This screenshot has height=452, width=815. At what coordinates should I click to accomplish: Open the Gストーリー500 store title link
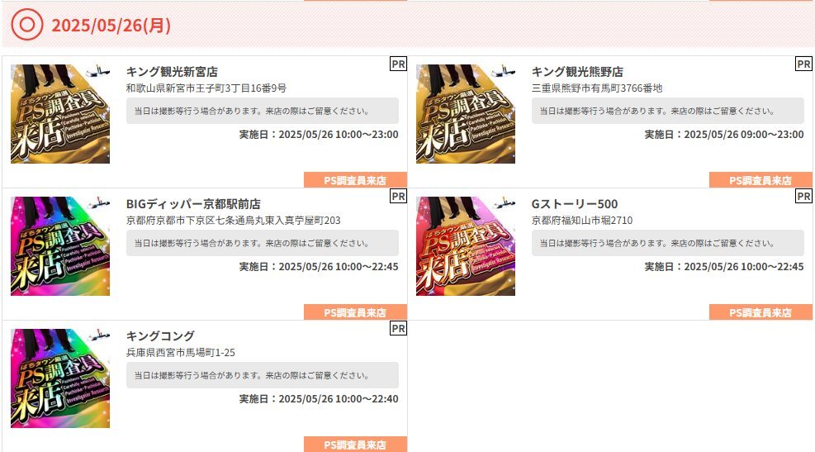(575, 204)
